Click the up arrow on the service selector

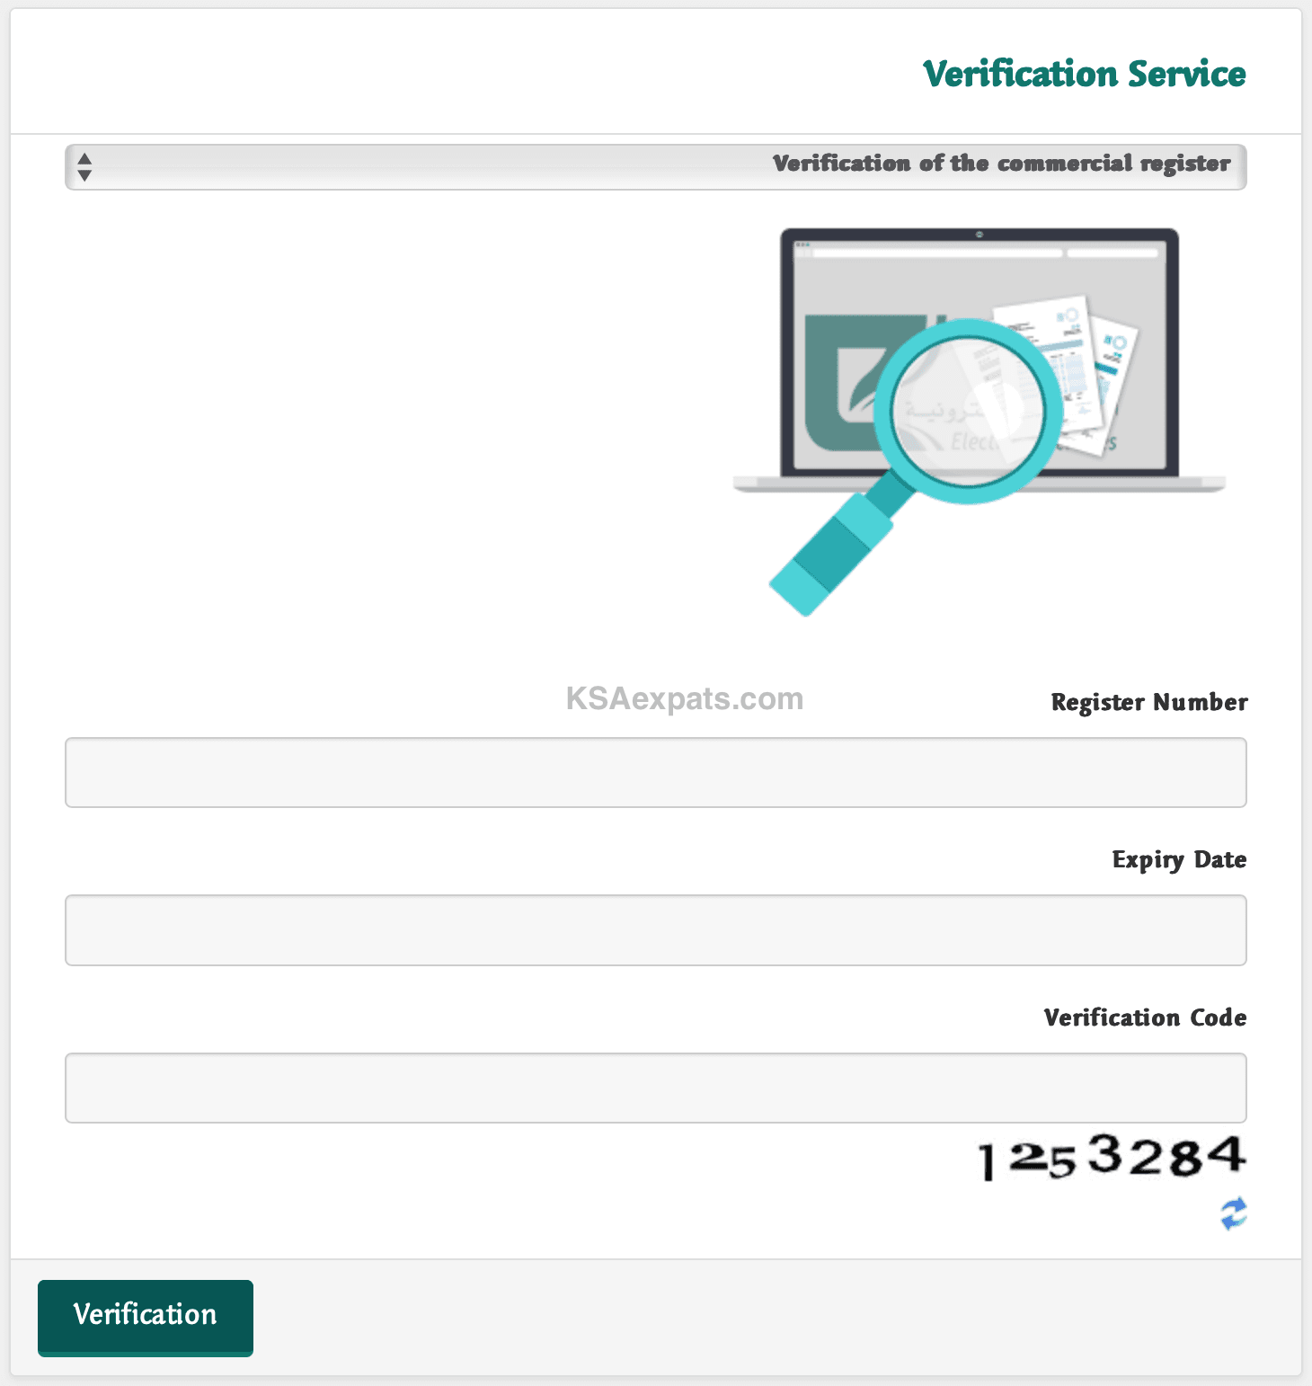pos(84,159)
